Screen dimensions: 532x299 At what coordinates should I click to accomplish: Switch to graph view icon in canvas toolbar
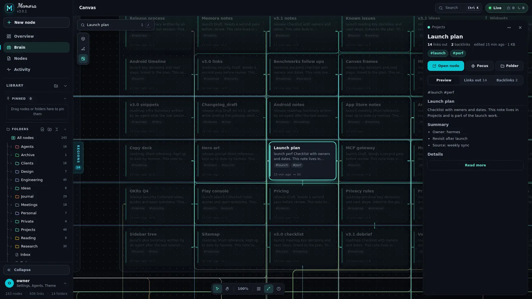tap(83, 49)
